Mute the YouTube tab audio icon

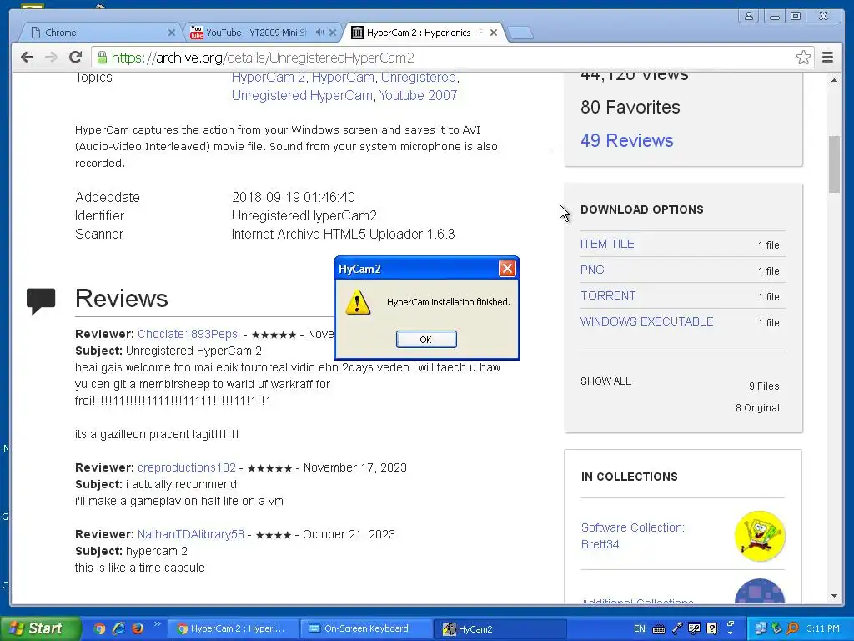319,33
